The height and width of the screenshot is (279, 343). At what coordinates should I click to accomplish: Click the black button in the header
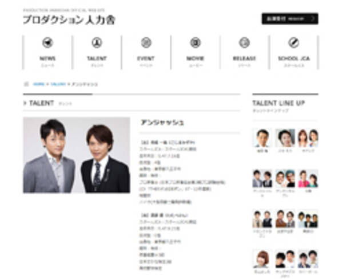pos(290,19)
